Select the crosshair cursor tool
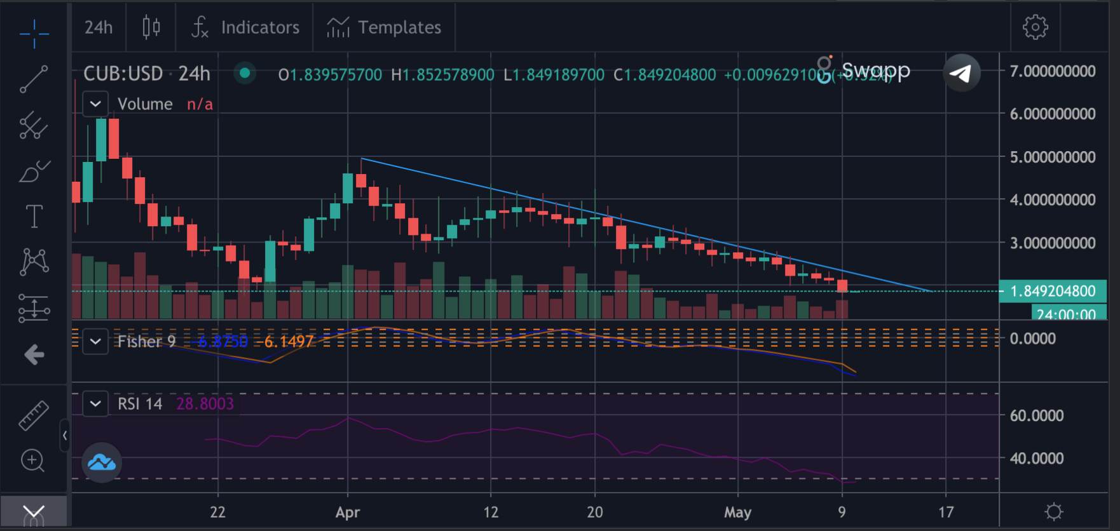 coord(34,33)
